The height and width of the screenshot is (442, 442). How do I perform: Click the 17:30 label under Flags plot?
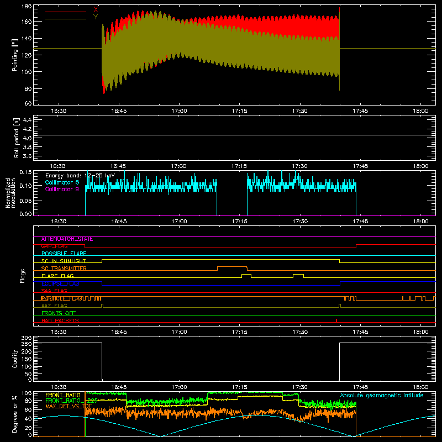[300, 332]
